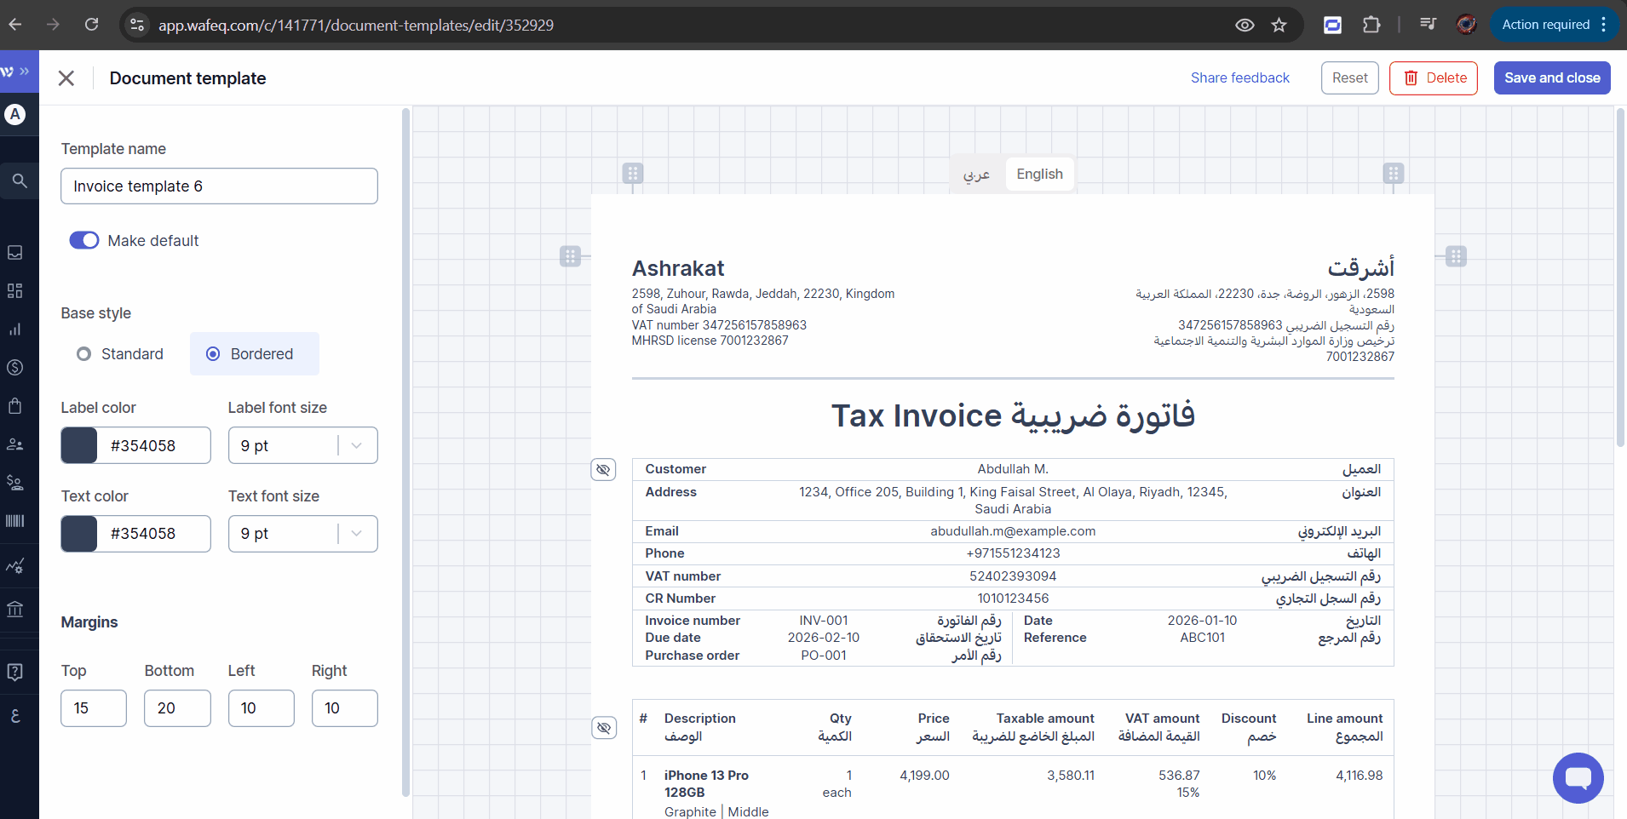Hide the customer details section with eye icon
This screenshot has width=1627, height=819.
(603, 470)
